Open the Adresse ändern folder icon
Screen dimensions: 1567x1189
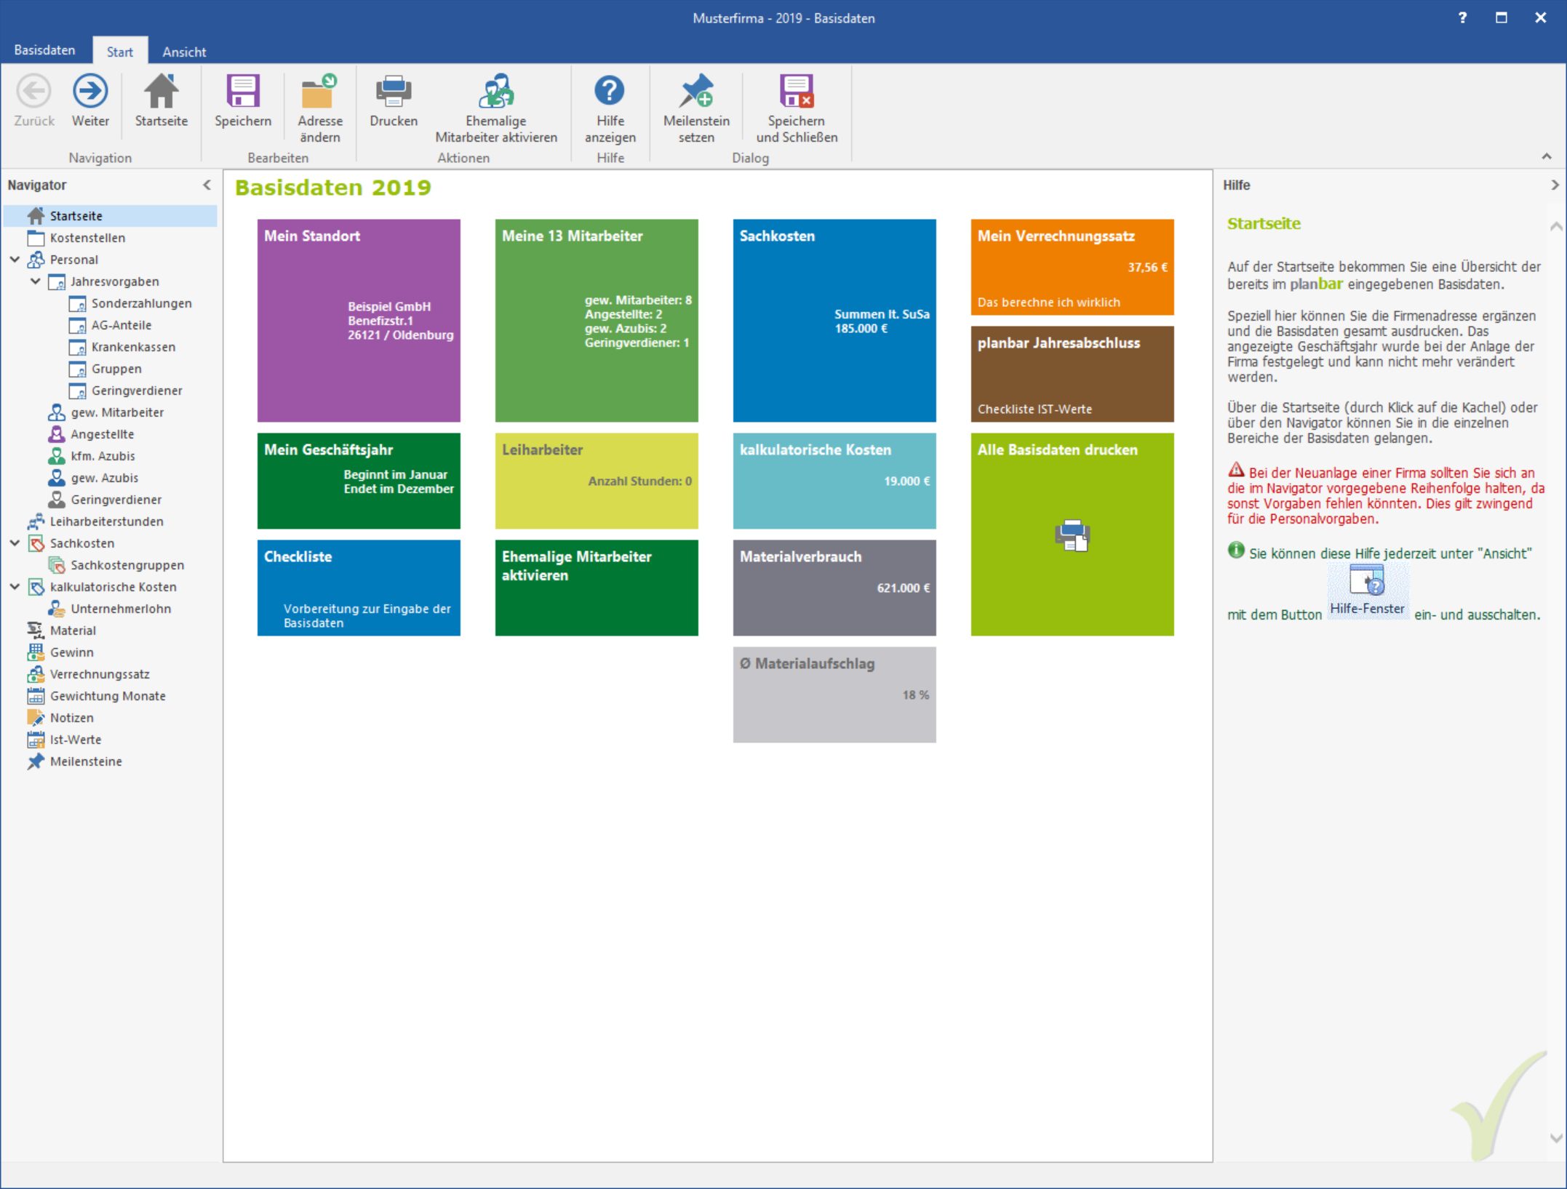tap(319, 92)
